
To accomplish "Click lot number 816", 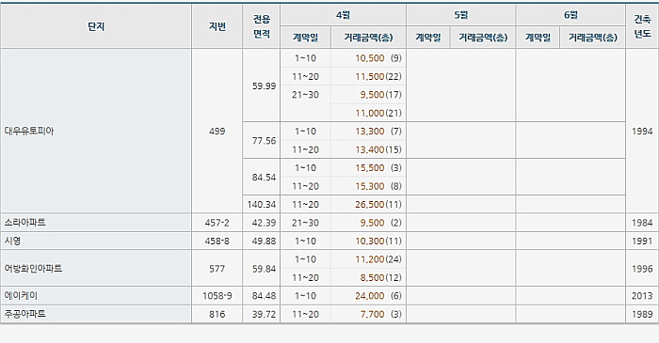I will coord(217,315).
